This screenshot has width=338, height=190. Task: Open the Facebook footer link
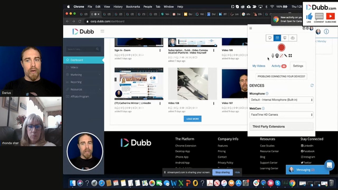(x=308, y=151)
